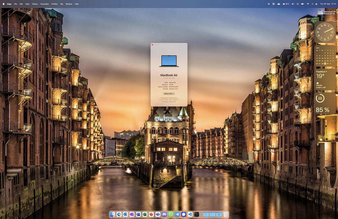The height and width of the screenshot is (219, 338).
Task: Open the Trash in the Dock
Action: (225, 214)
